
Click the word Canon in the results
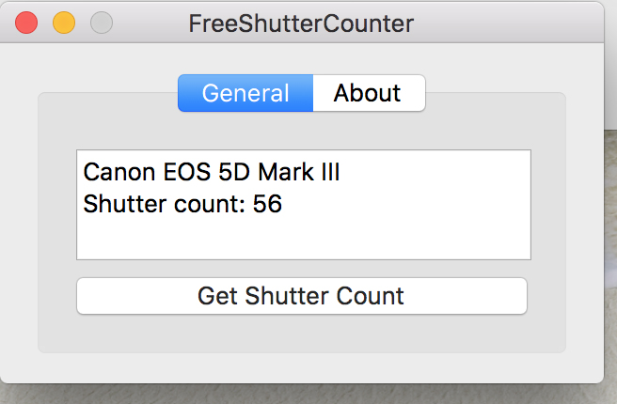(119, 172)
